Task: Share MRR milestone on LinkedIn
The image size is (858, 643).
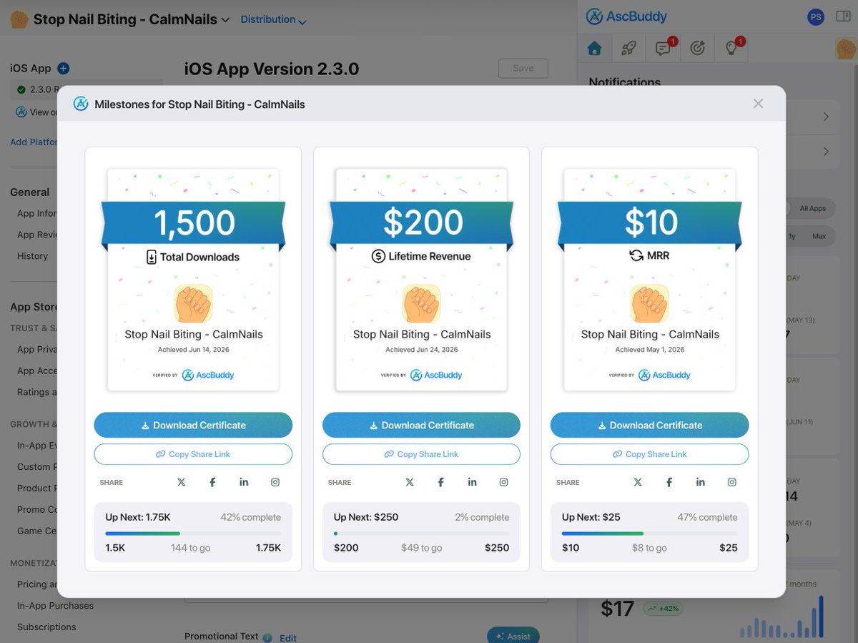Action: [701, 482]
